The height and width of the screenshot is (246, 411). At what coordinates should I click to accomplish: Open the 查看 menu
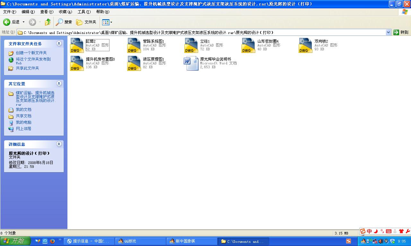tap(46, 12)
